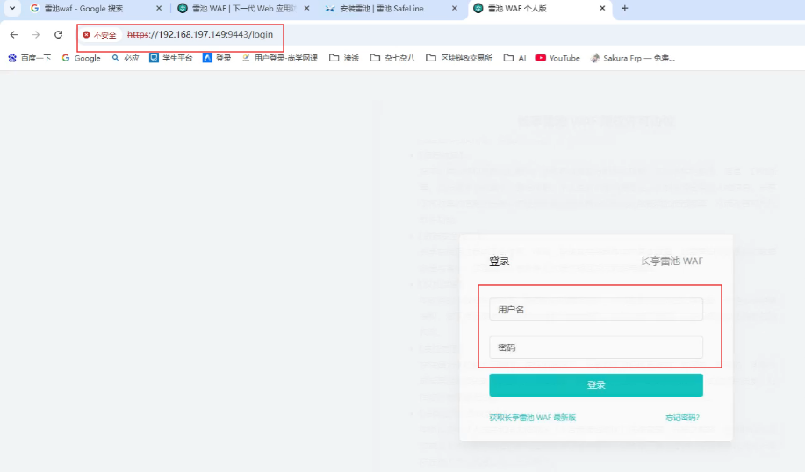Switch to 安装雷池 | 雷池 SafeLine tab

(x=390, y=8)
